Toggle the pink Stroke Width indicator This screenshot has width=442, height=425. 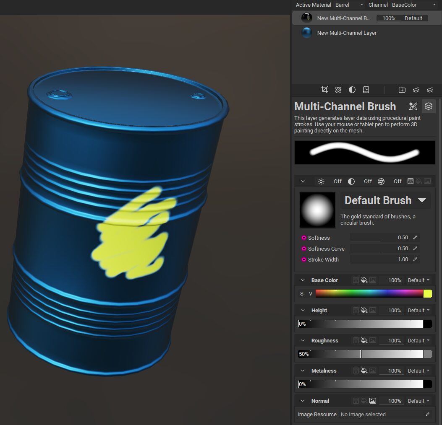(x=303, y=259)
